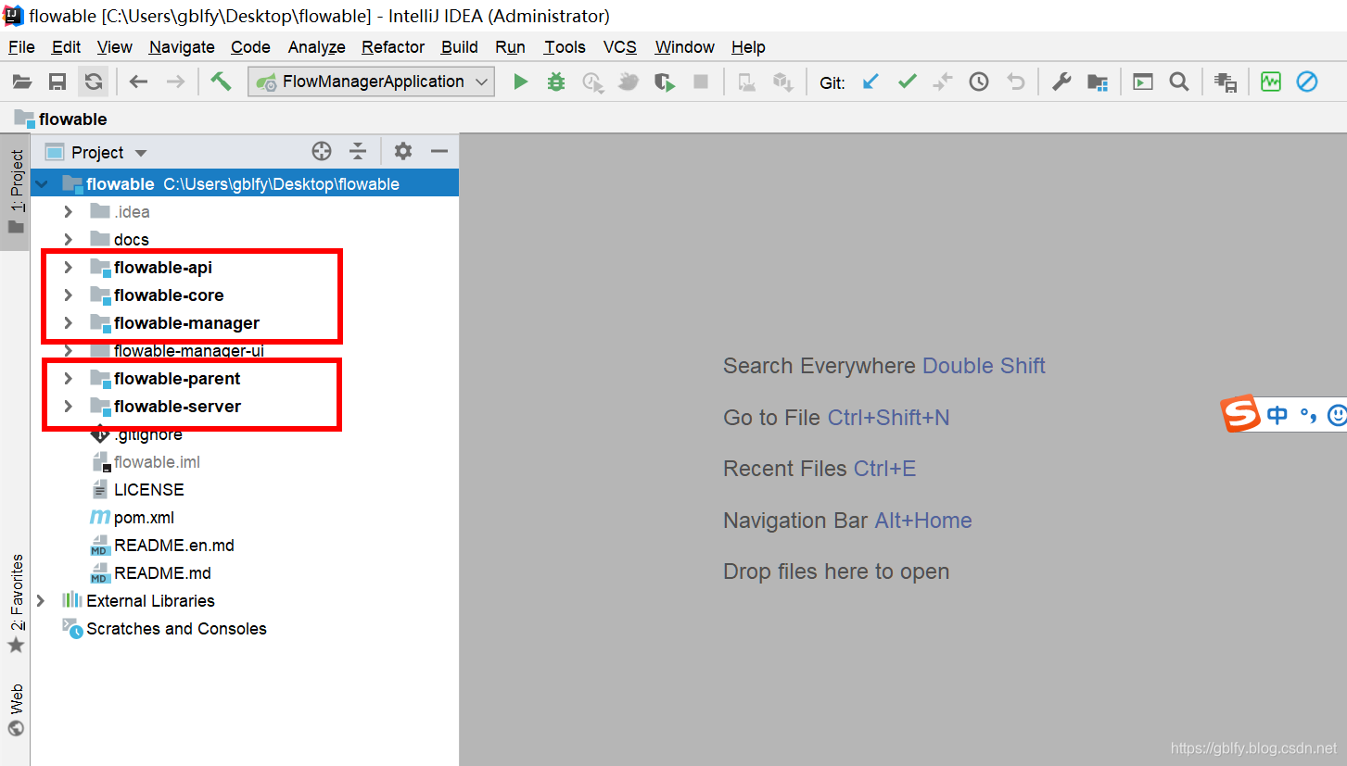Open the Refactor menu

pos(393,47)
